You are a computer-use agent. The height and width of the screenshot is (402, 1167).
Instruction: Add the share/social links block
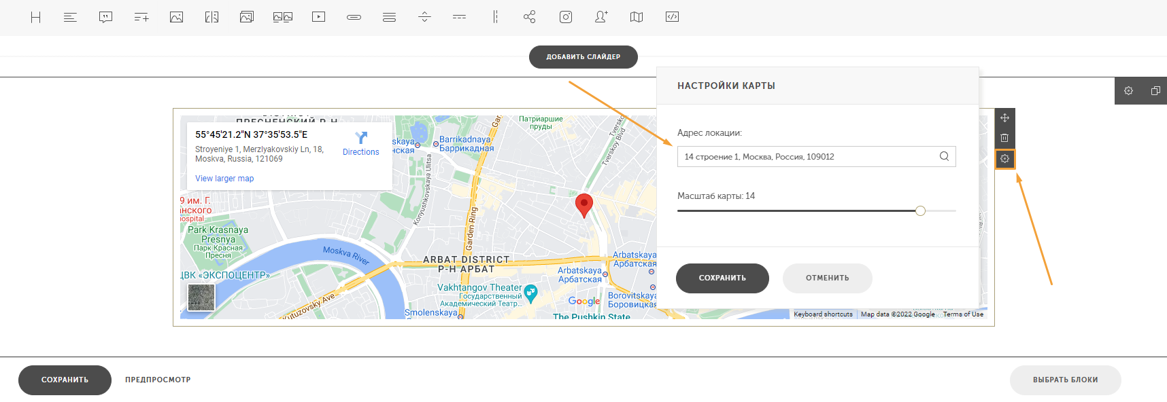point(530,17)
